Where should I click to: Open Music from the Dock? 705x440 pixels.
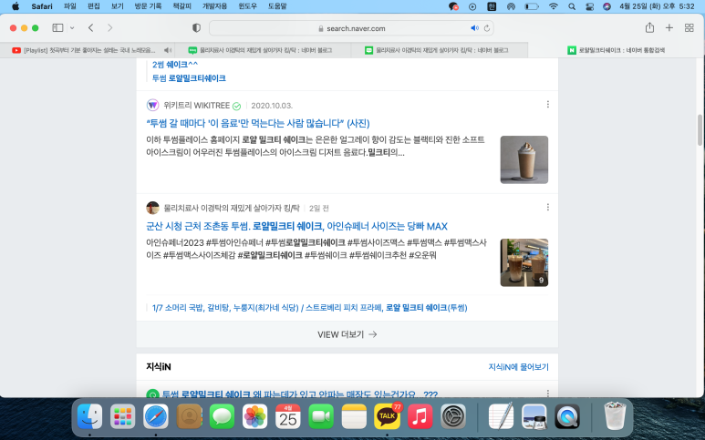(420, 416)
